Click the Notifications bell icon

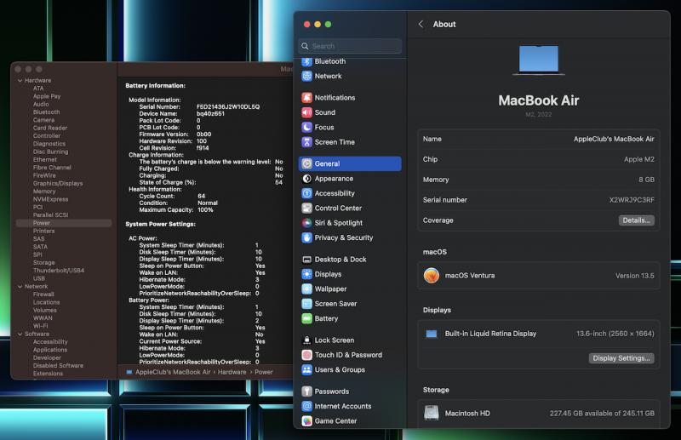coord(307,98)
